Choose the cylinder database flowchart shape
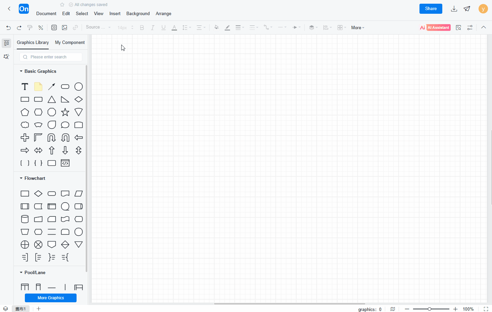This screenshot has height=312, width=492. (x=25, y=219)
